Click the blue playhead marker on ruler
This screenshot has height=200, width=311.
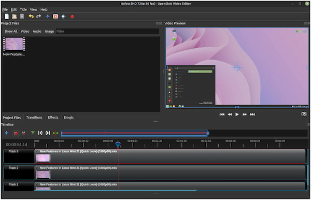118,145
